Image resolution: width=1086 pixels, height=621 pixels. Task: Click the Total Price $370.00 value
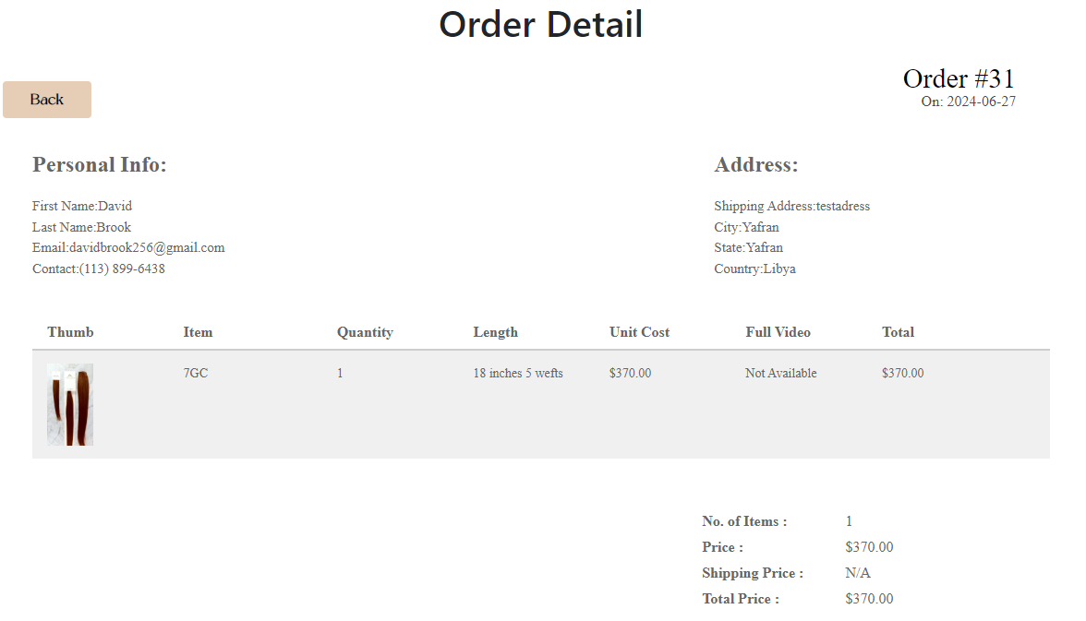click(x=869, y=599)
